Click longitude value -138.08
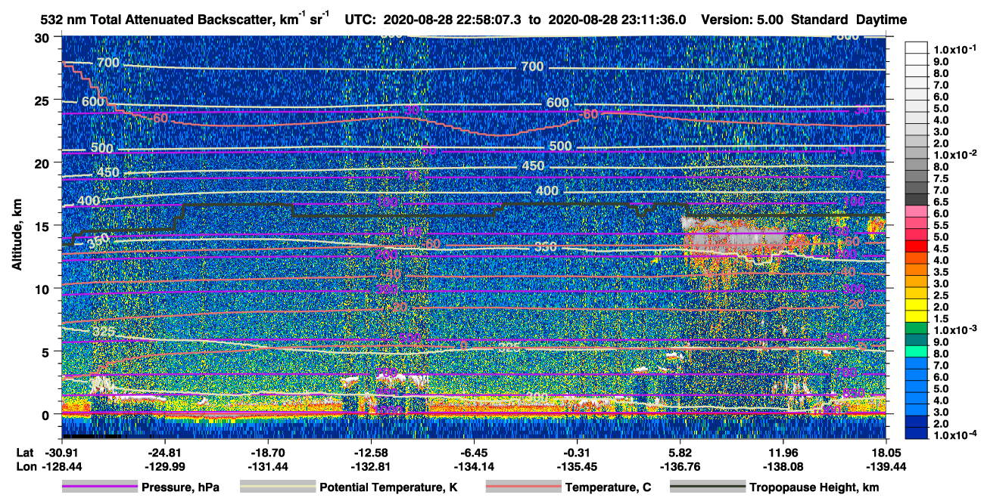Screen dimensions: 984x504 tap(783, 466)
